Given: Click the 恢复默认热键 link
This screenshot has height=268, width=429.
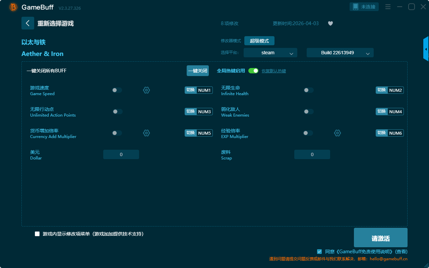Looking at the screenshot, I should 273,71.
